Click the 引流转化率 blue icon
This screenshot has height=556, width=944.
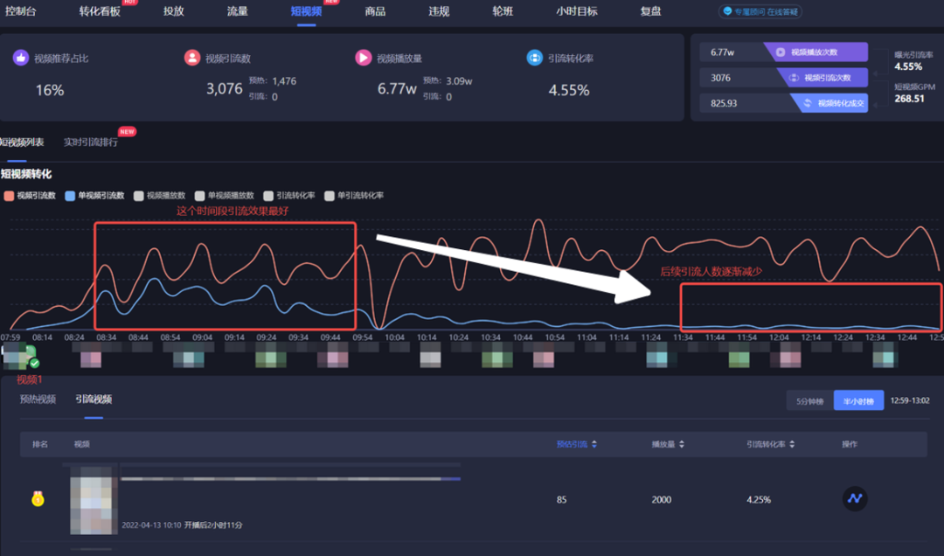(535, 58)
